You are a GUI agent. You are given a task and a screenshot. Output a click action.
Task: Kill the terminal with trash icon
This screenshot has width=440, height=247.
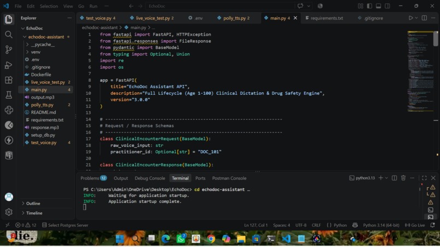pyautogui.click(x=403, y=178)
